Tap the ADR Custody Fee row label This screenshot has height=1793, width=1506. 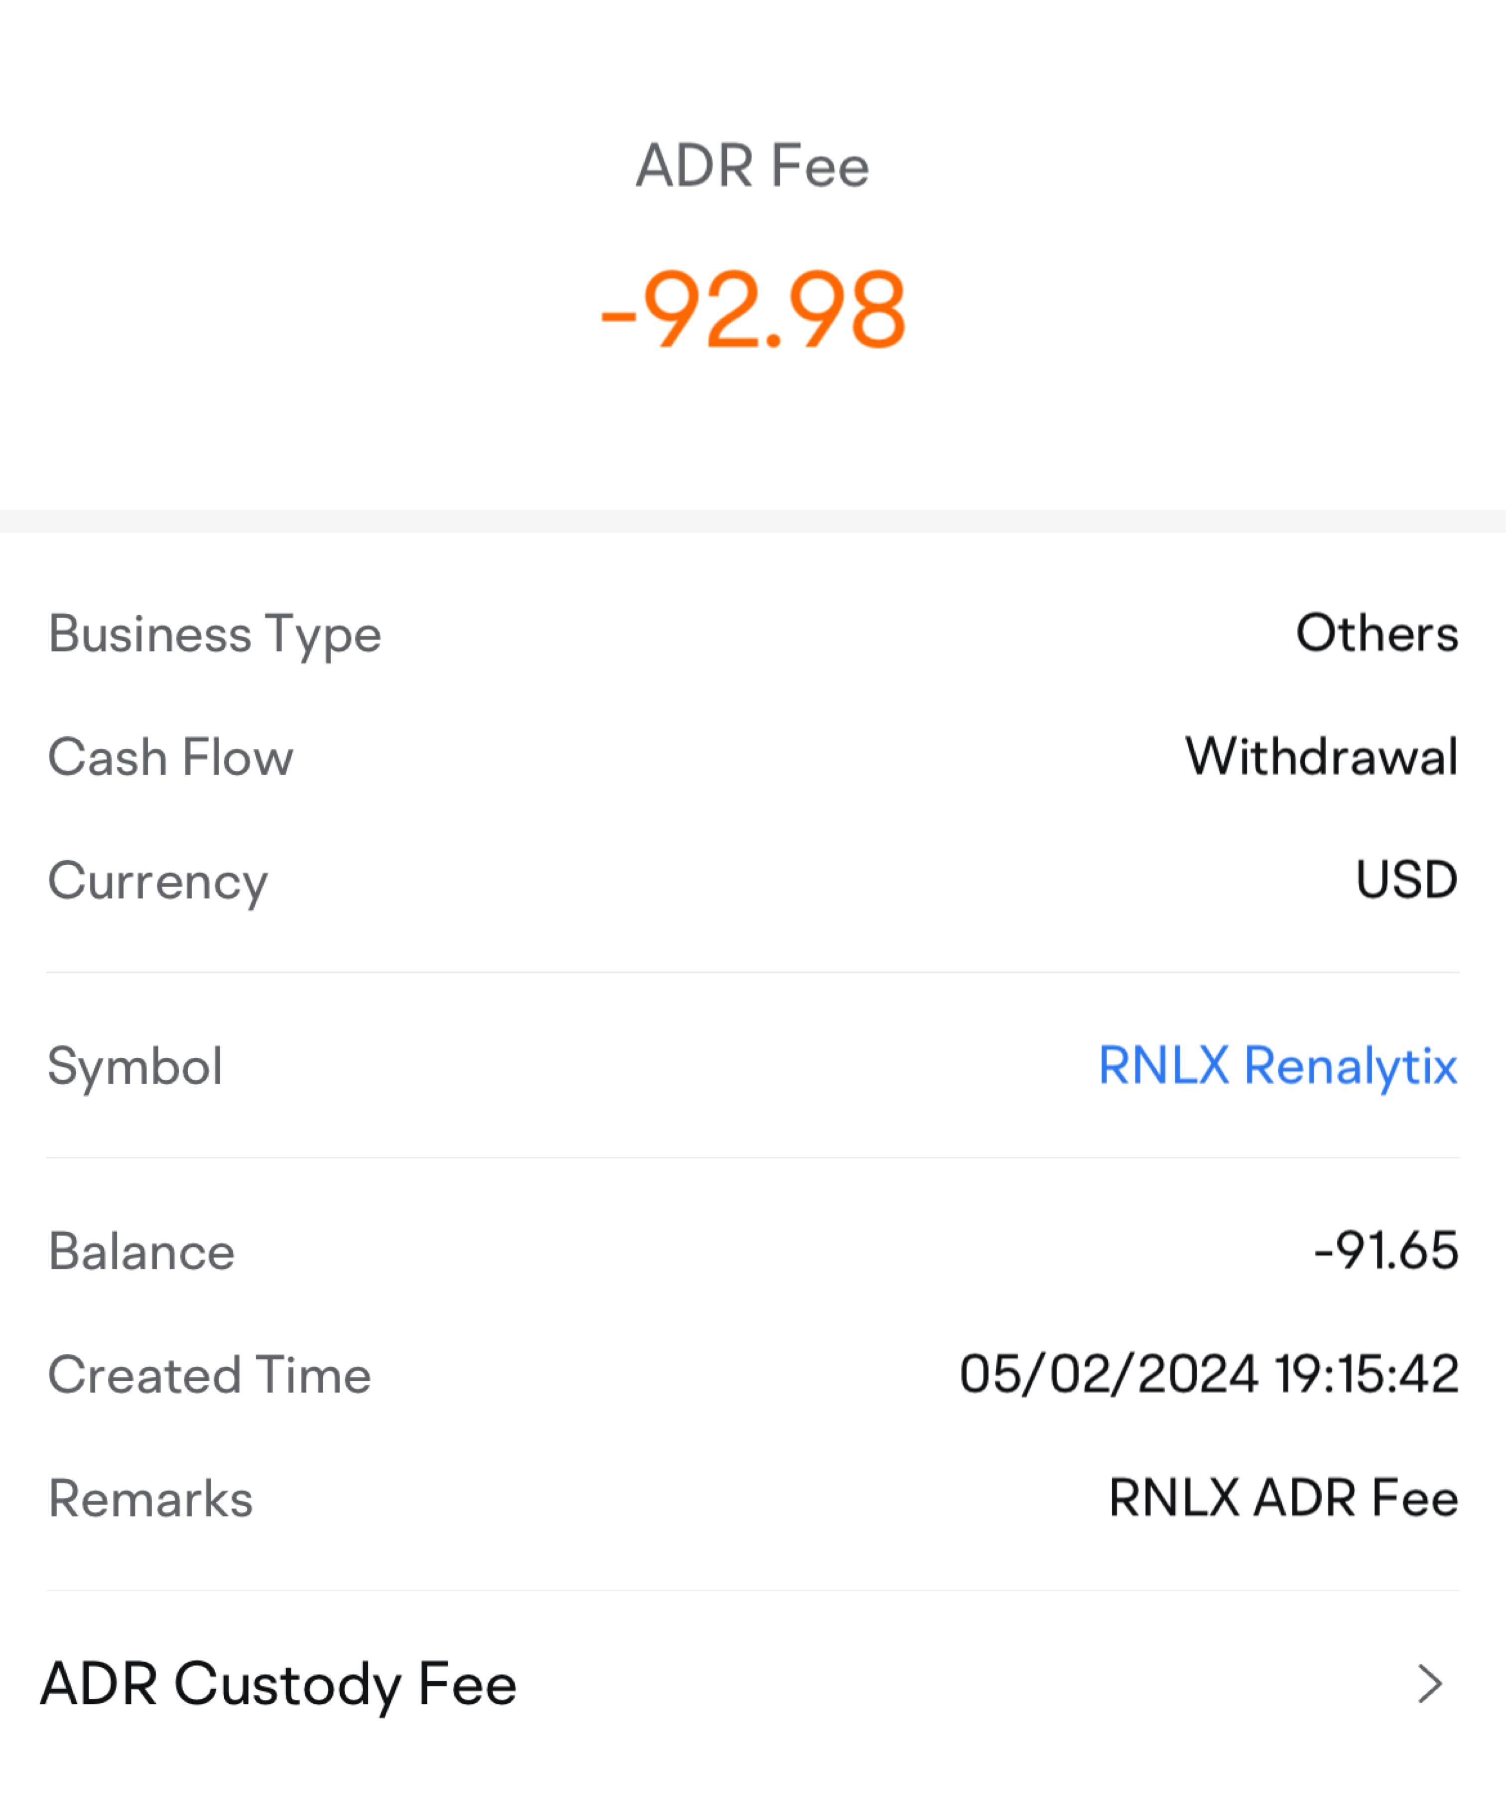click(x=278, y=1684)
